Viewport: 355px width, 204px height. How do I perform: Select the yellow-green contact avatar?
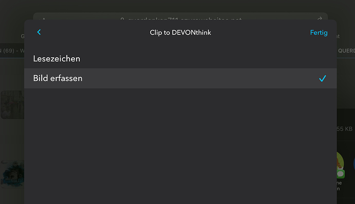(340, 161)
